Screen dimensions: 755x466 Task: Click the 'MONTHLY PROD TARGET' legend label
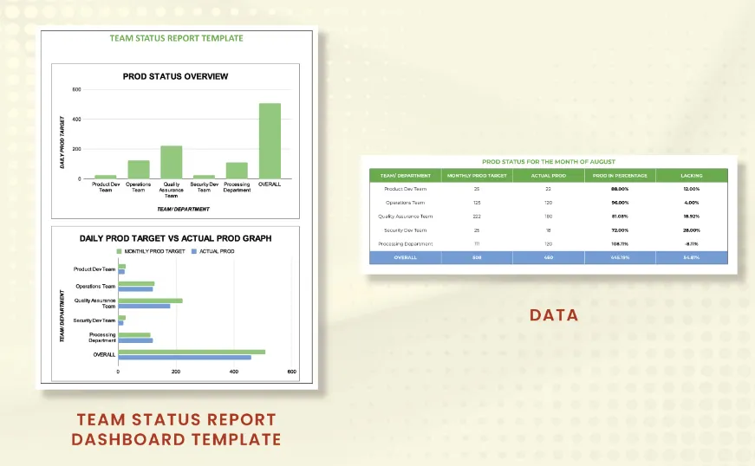154,251
